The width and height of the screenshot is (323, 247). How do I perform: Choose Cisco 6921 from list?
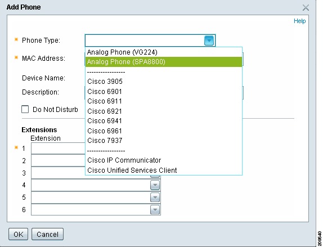[x=164, y=111]
